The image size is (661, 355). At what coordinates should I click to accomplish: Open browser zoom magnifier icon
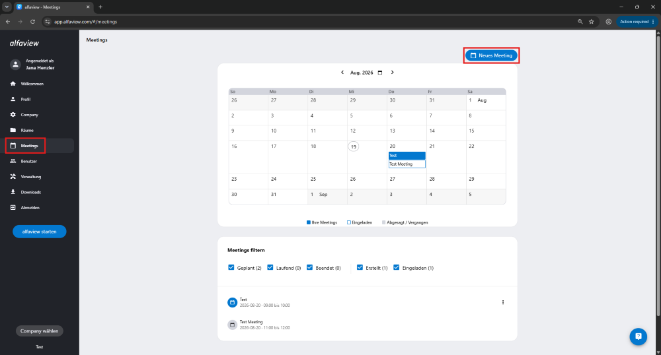[580, 22]
